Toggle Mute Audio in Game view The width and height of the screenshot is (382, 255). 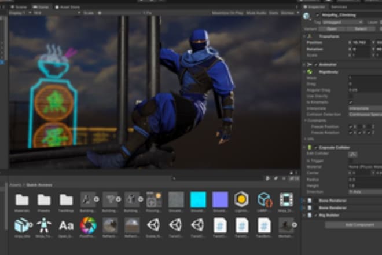[x=256, y=13]
